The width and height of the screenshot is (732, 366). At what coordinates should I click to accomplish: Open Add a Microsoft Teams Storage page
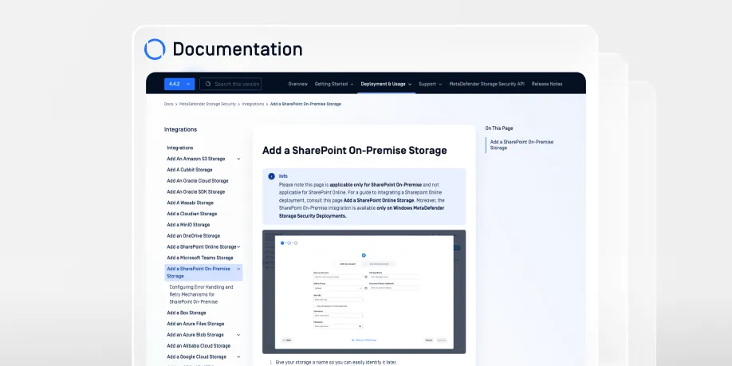click(200, 258)
